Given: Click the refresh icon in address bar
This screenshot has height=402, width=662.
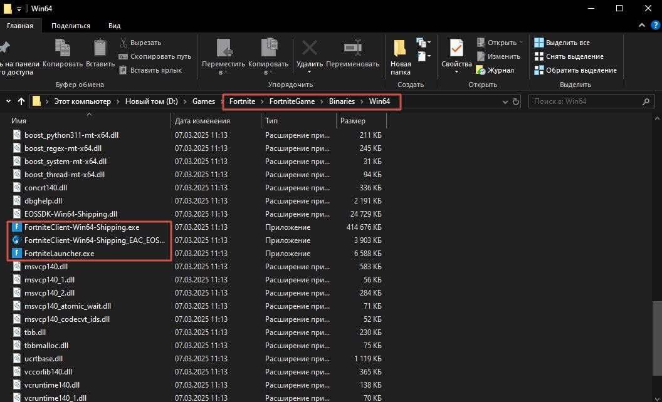Looking at the screenshot, I should [515, 101].
